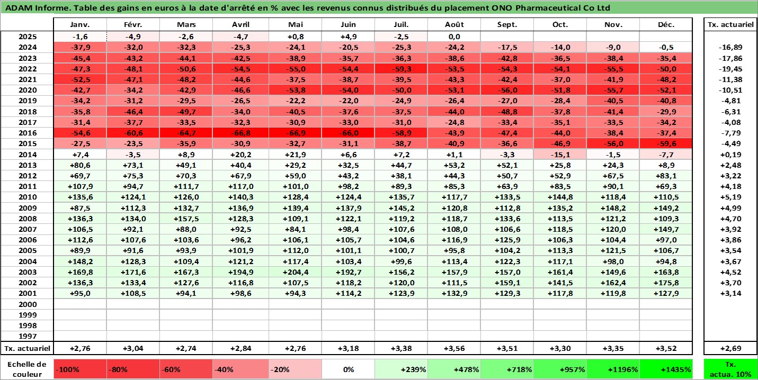This screenshot has height=380, width=758.
Task: Click the +2,69 overall actuarial rate
Action: tap(730, 348)
